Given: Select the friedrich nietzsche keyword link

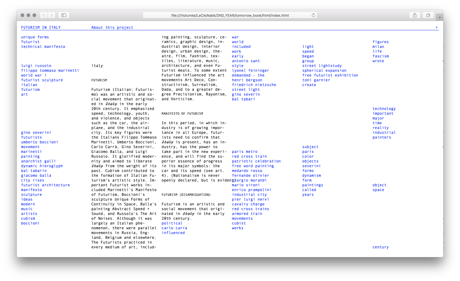Looking at the screenshot, I should coord(254,85).
